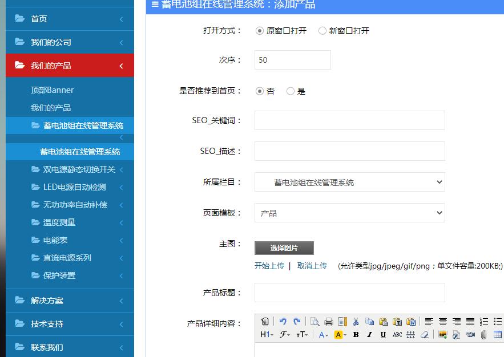
Task: Click the 选择图片 button
Action: point(284,248)
